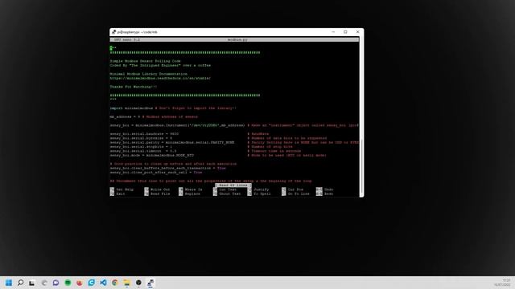This screenshot has height=289, width=515.
Task: Minimize the PuTTY terminal window
Action: tap(333, 32)
